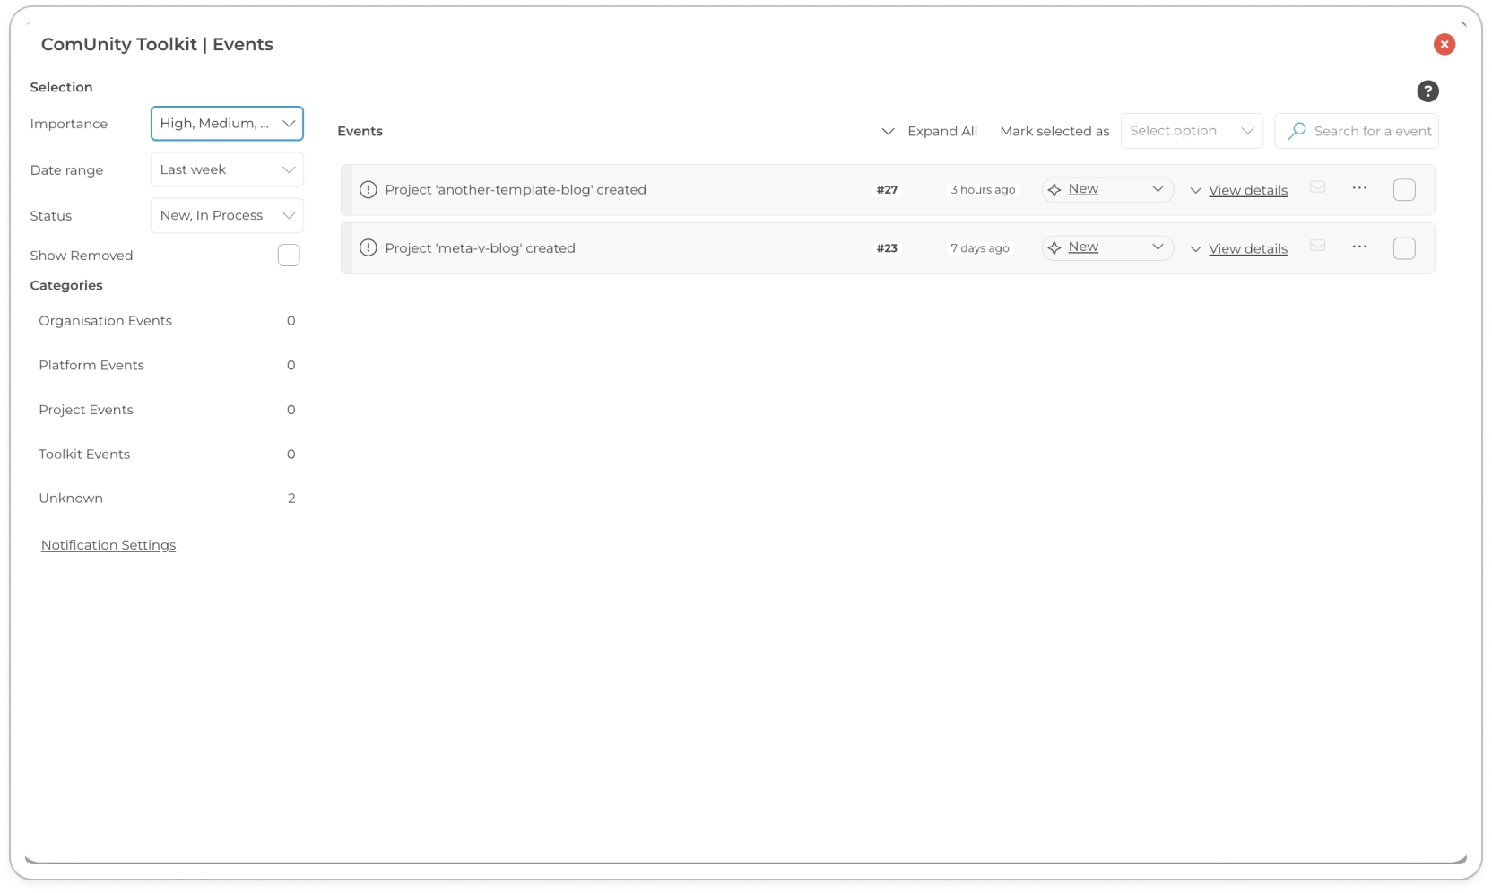Click the 'Search for a event' field
The width and height of the screenshot is (1492, 893).
point(1372,131)
